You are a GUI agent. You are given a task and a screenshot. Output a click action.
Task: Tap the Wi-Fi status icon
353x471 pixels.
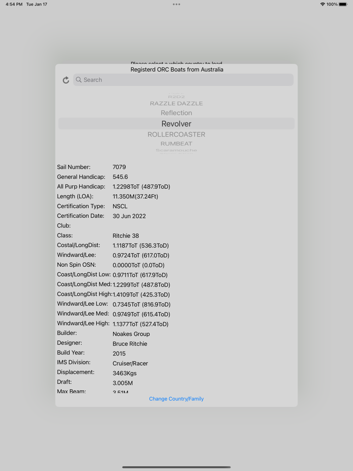[x=322, y=4]
